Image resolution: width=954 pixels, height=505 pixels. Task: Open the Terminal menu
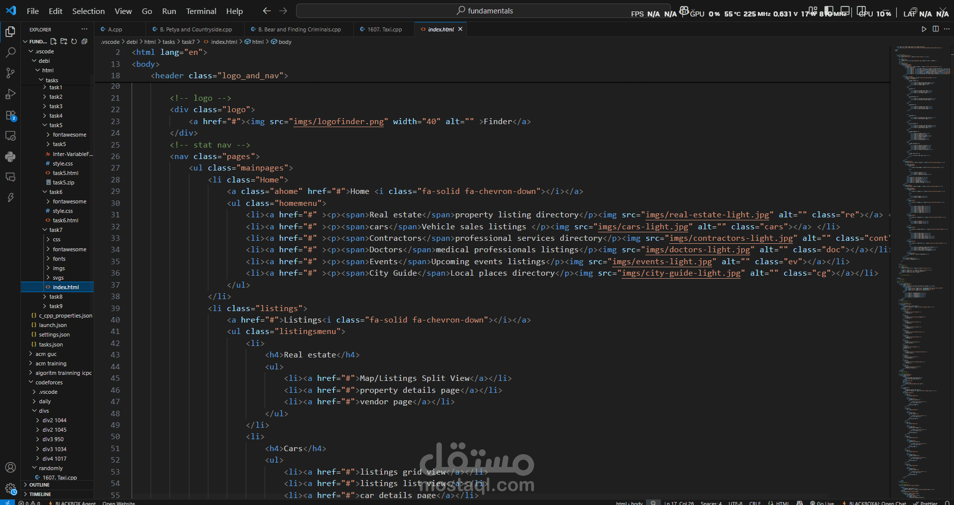(201, 11)
